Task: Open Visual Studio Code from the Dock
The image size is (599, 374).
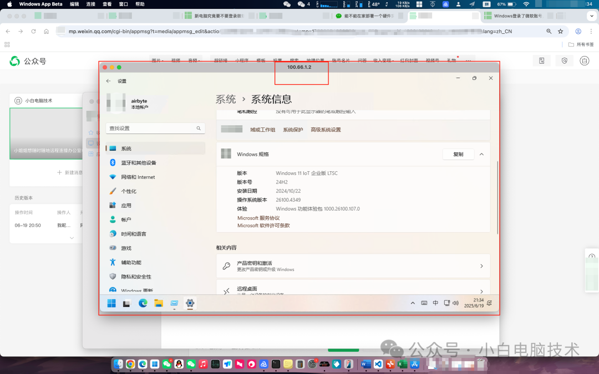Action: [x=378, y=364]
